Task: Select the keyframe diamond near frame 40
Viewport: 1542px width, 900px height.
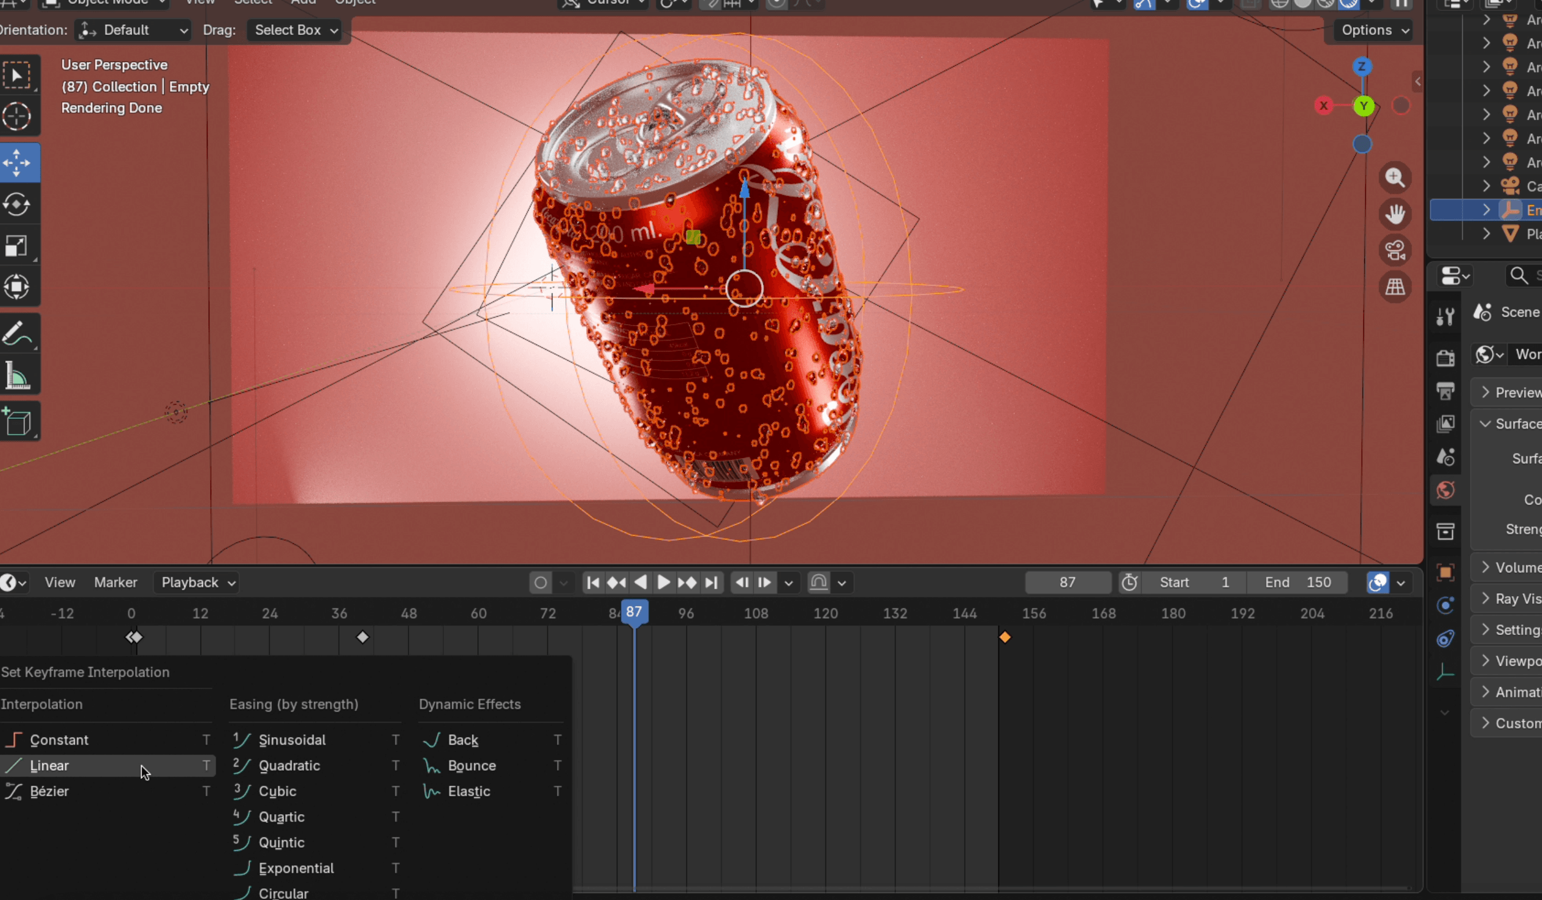Action: [x=363, y=637]
